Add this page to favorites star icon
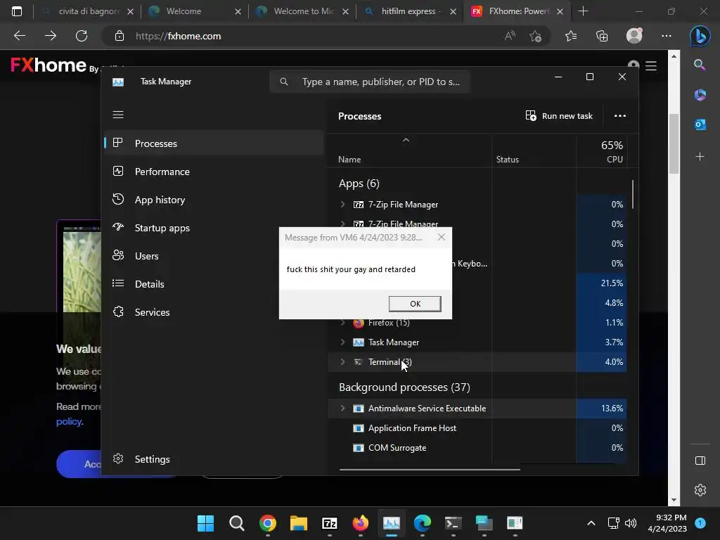720x540 pixels. click(x=535, y=36)
